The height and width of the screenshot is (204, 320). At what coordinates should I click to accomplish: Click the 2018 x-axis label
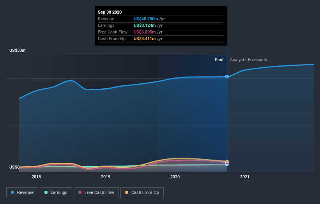pos(36,177)
